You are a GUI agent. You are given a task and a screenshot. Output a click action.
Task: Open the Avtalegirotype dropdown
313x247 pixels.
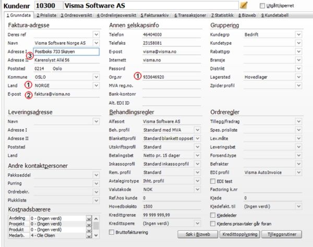197,181
